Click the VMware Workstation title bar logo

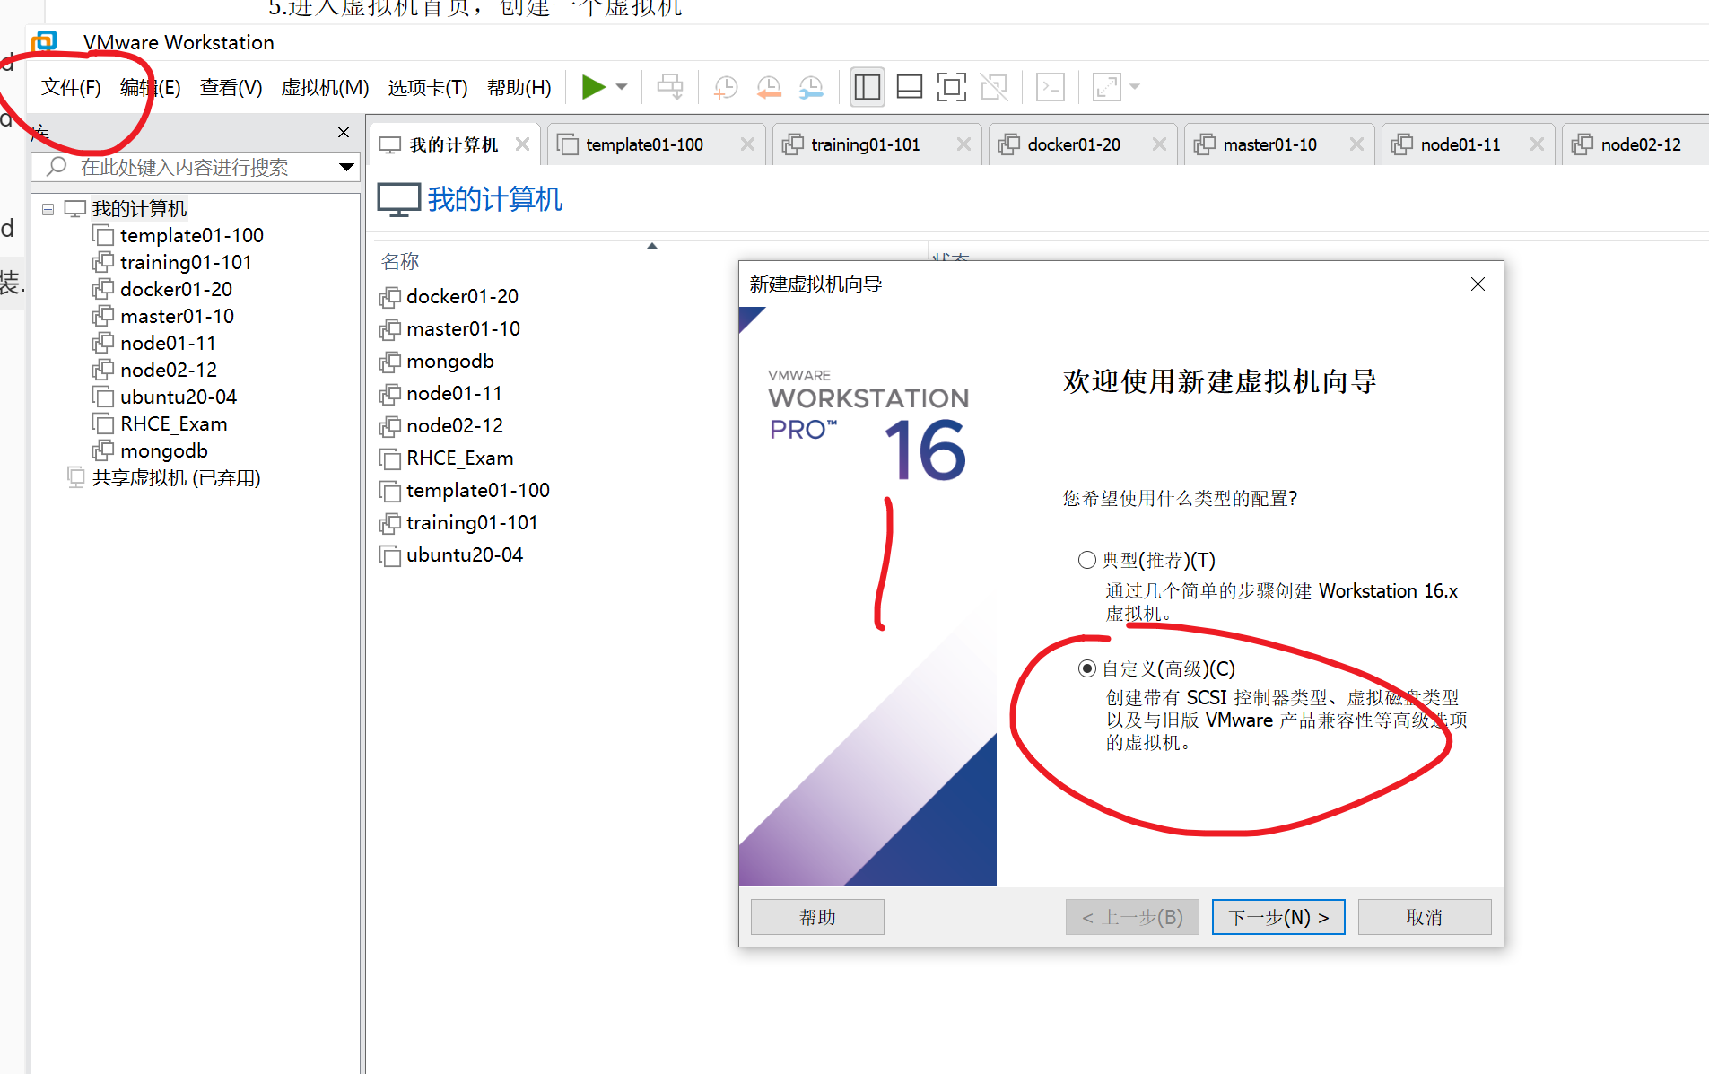[x=44, y=42]
